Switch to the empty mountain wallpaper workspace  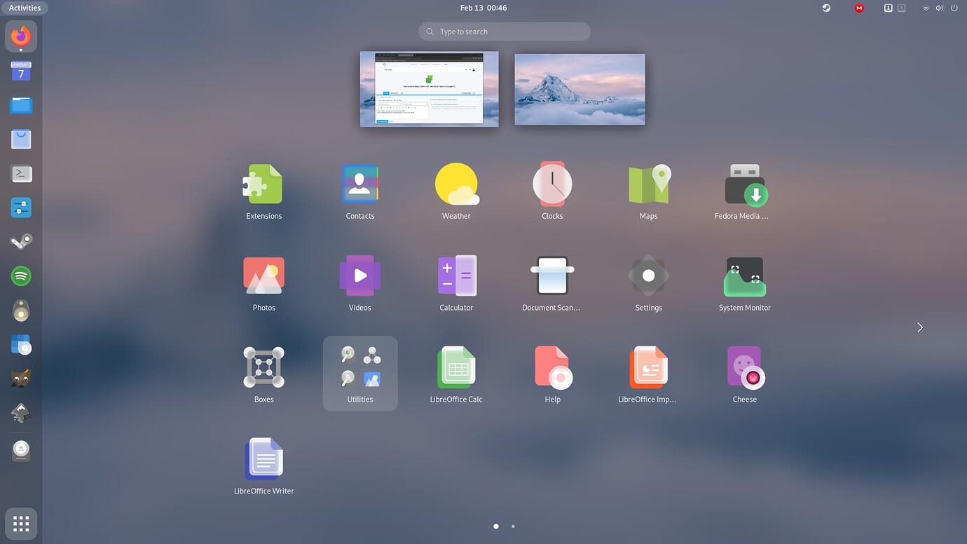pyautogui.click(x=580, y=89)
